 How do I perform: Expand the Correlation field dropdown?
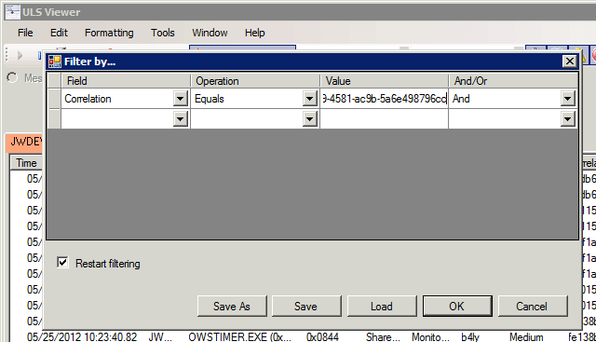click(x=180, y=99)
